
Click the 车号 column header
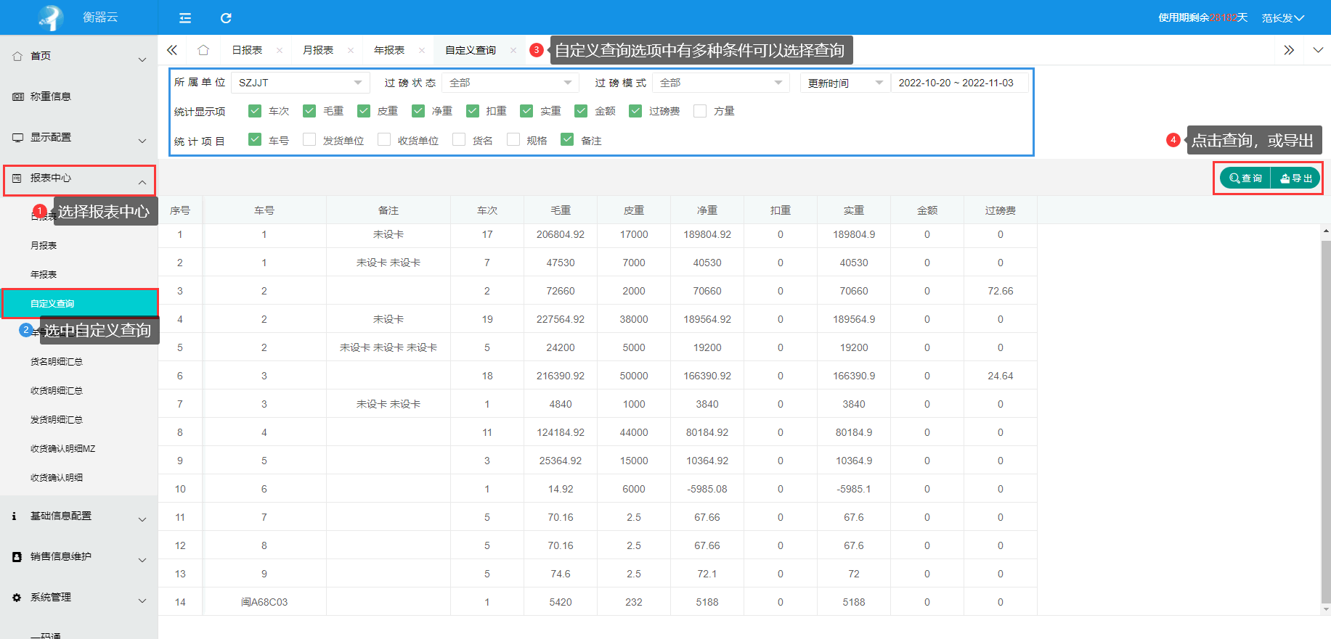click(264, 210)
